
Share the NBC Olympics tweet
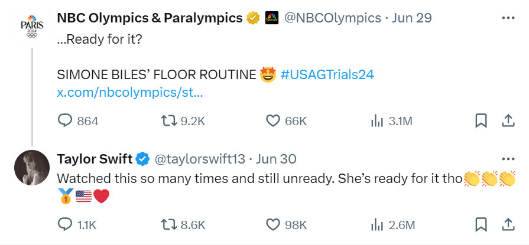point(508,120)
